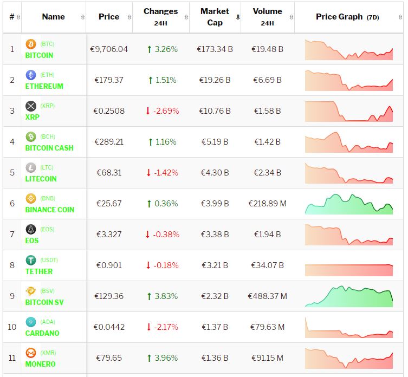Open the BITCOIN SV name link
Image resolution: width=408 pixels, height=377 pixels.
pyautogui.click(x=44, y=302)
